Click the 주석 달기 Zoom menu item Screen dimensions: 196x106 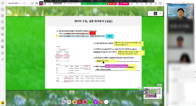[x=129, y=1]
